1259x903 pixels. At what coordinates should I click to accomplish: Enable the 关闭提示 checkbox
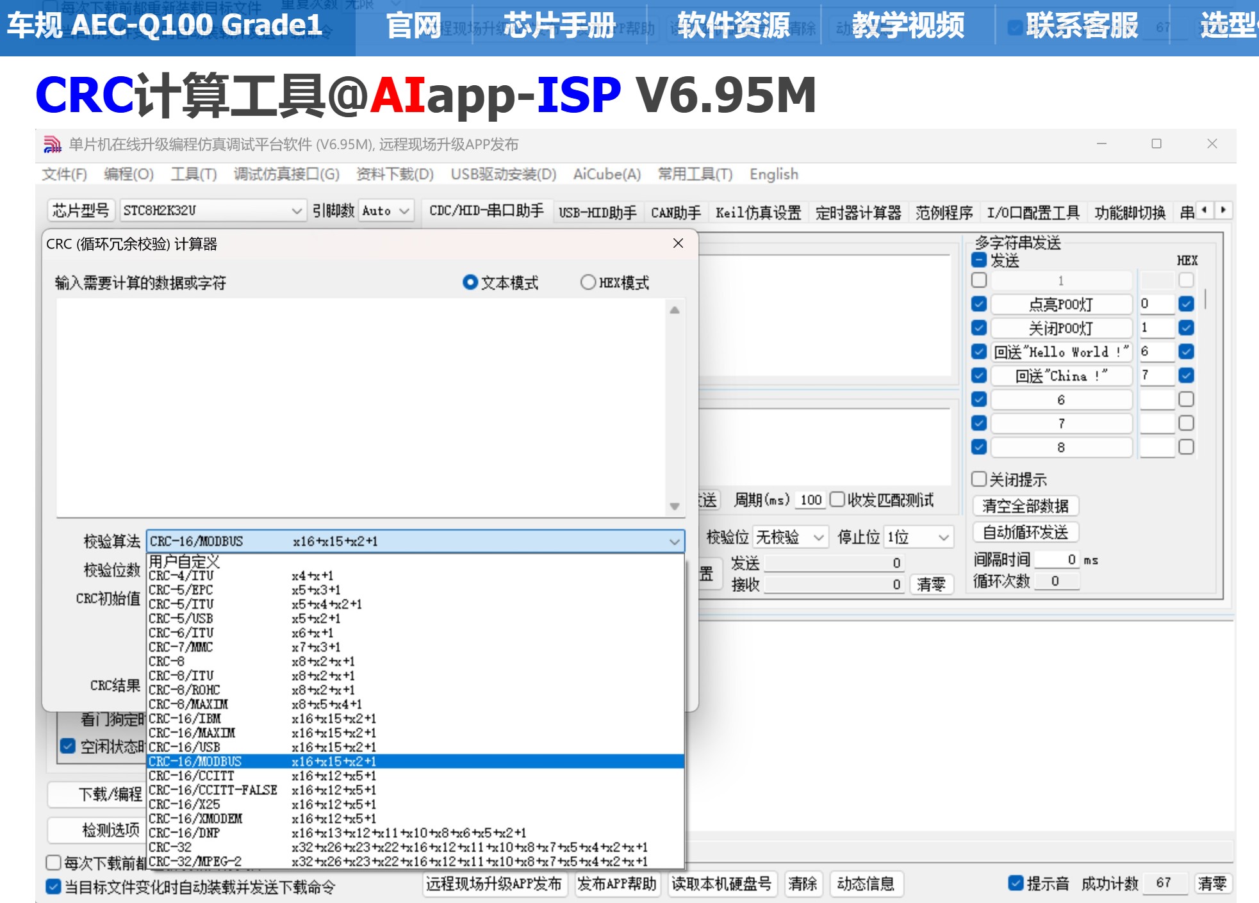[979, 479]
